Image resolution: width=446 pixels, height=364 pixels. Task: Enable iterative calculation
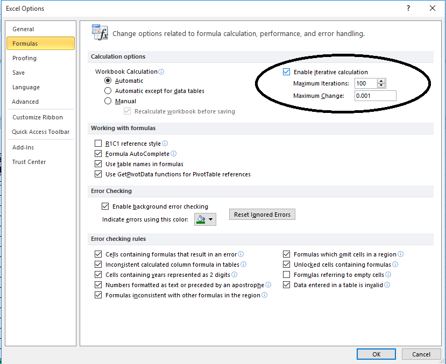(286, 73)
